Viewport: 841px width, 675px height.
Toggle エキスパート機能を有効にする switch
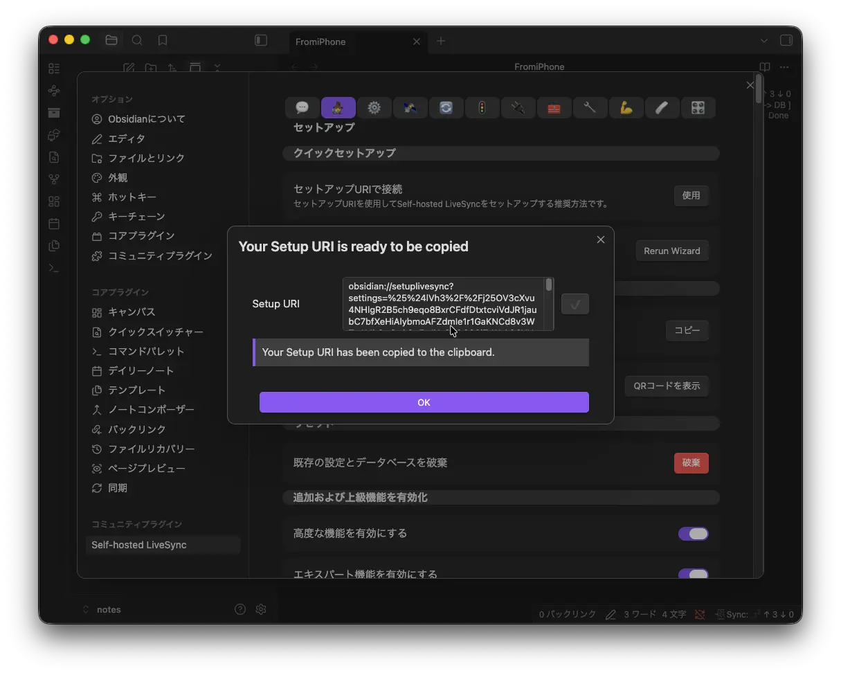[x=694, y=574]
